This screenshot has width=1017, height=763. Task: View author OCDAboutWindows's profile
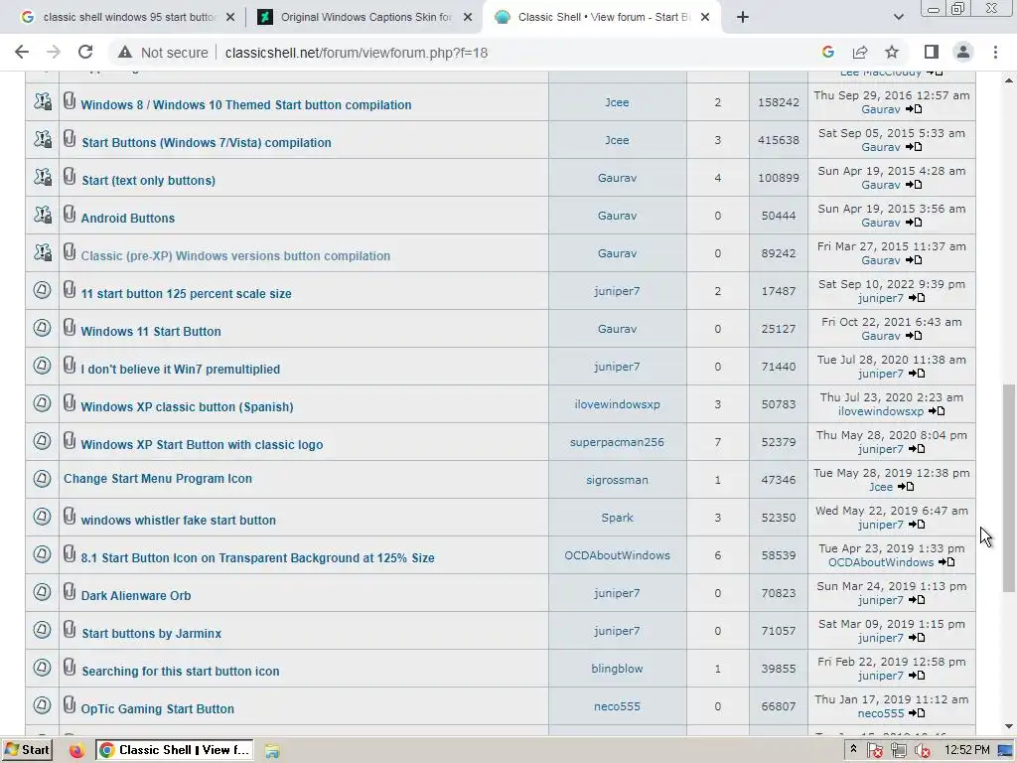click(x=617, y=555)
